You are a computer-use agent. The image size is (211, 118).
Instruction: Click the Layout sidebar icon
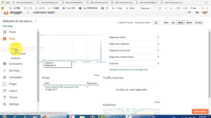tap(5, 91)
